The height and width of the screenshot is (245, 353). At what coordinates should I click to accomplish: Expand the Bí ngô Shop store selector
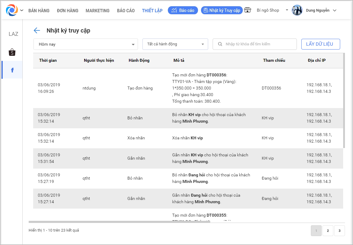pyautogui.click(x=287, y=10)
